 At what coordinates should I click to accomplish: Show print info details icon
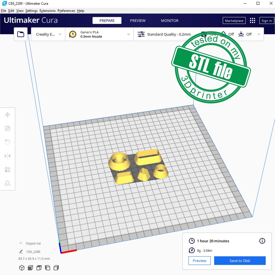(x=262, y=241)
